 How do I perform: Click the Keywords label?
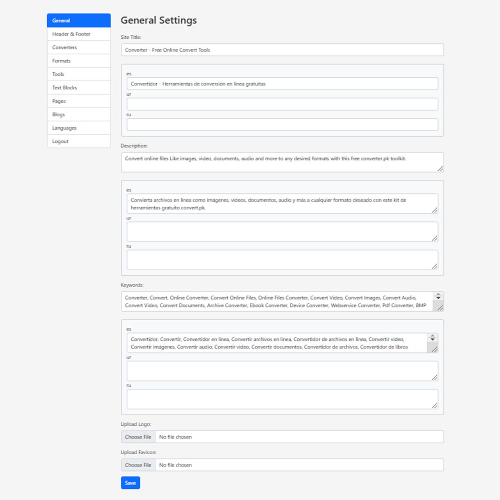pos(132,285)
